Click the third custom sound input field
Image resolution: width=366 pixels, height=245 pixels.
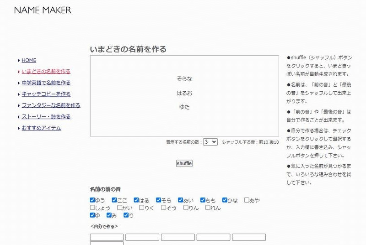pyautogui.click(x=178, y=237)
